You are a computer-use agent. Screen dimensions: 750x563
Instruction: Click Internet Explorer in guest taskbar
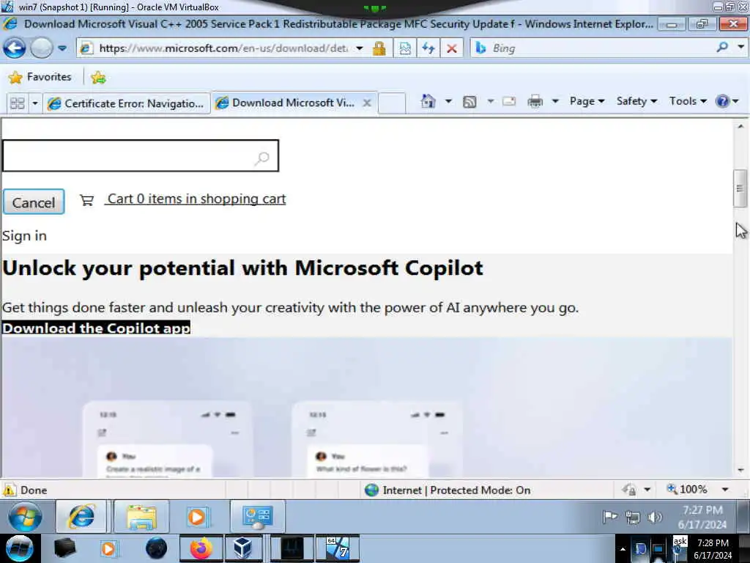tap(81, 517)
